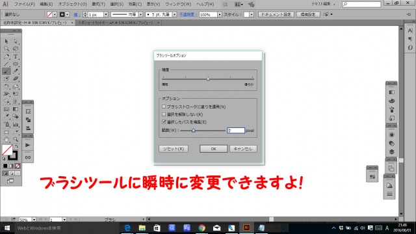Image resolution: width=416 pixels, height=234 pixels.
Task: Open the Character panel icon on right dock
Action: 410,31
